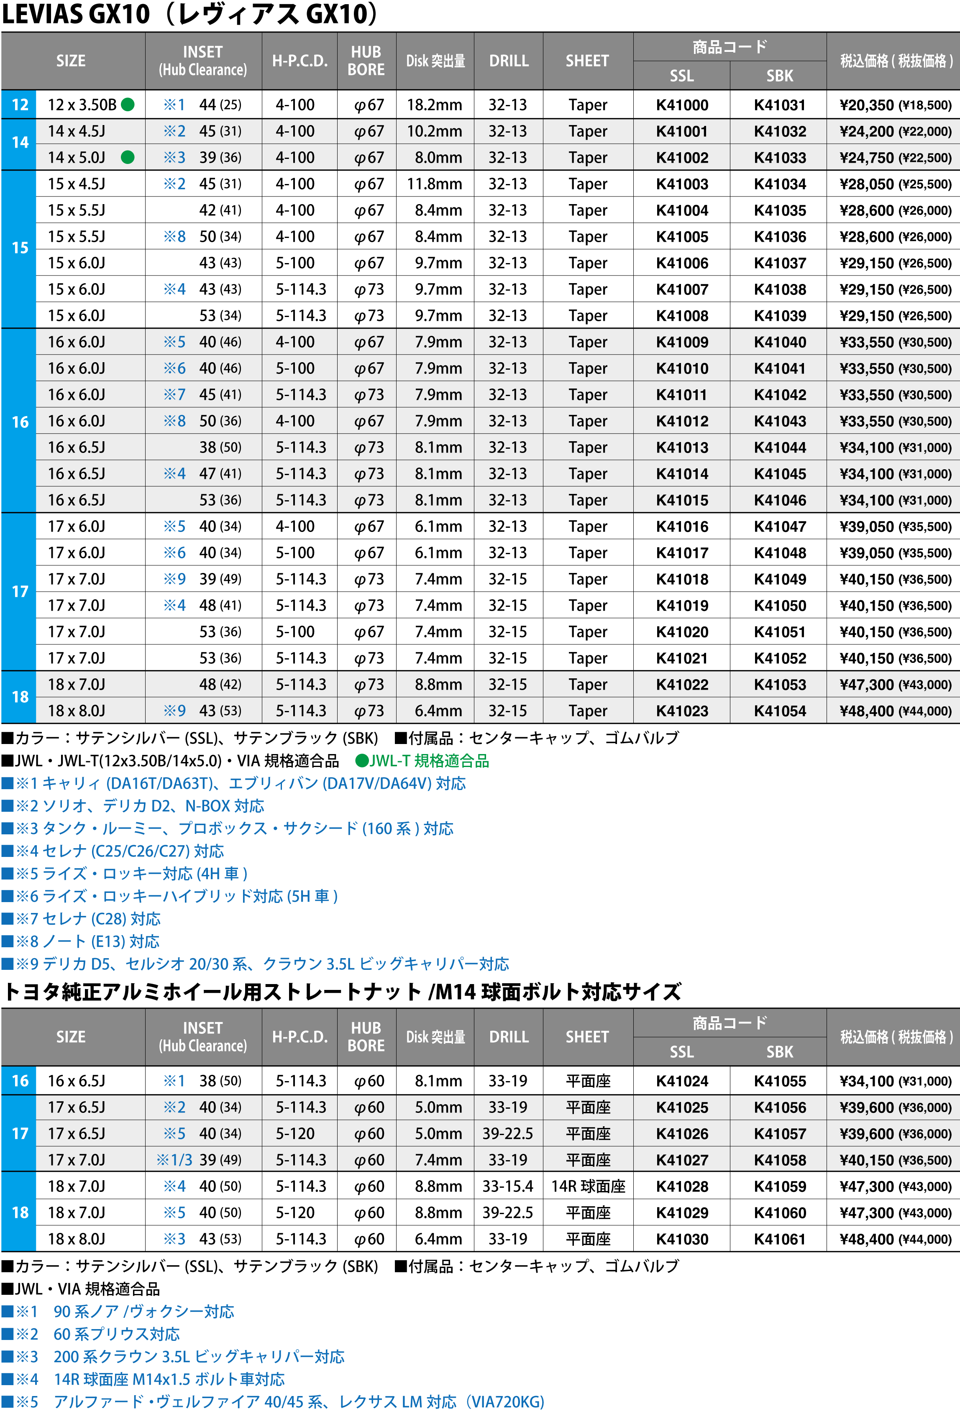The width and height of the screenshot is (960, 1414).
Task: Click the green dot beside 12 x 3.50B
Action: click(128, 105)
